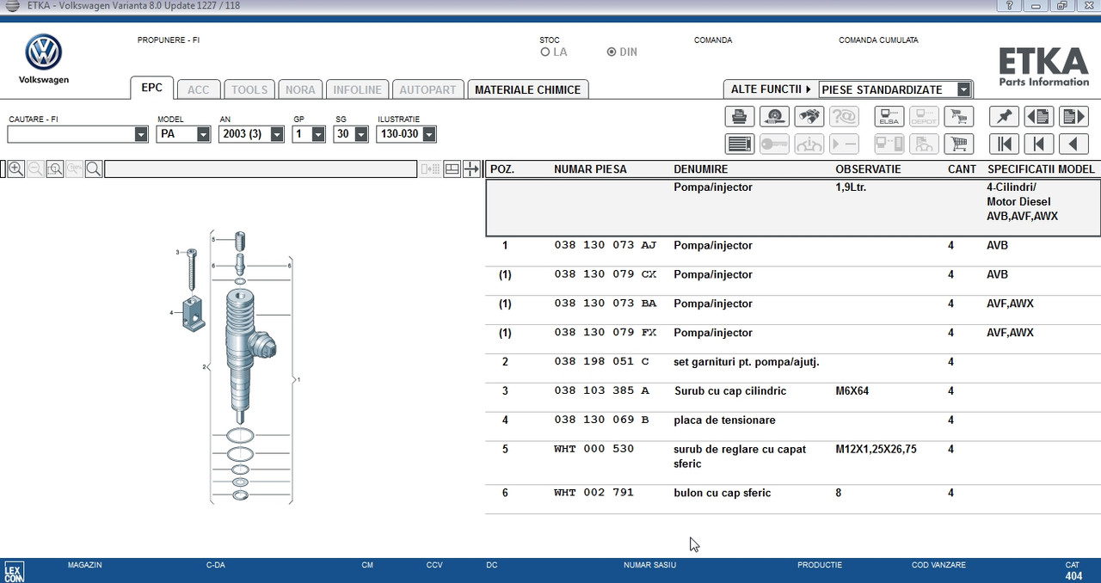Go to the previous document page icon
The width and height of the screenshot is (1101, 583).
point(1039,117)
